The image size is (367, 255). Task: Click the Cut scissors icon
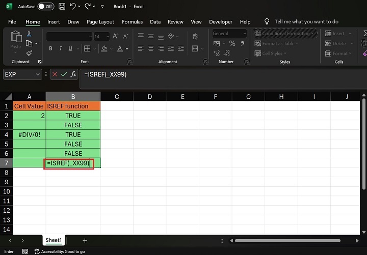click(x=29, y=34)
